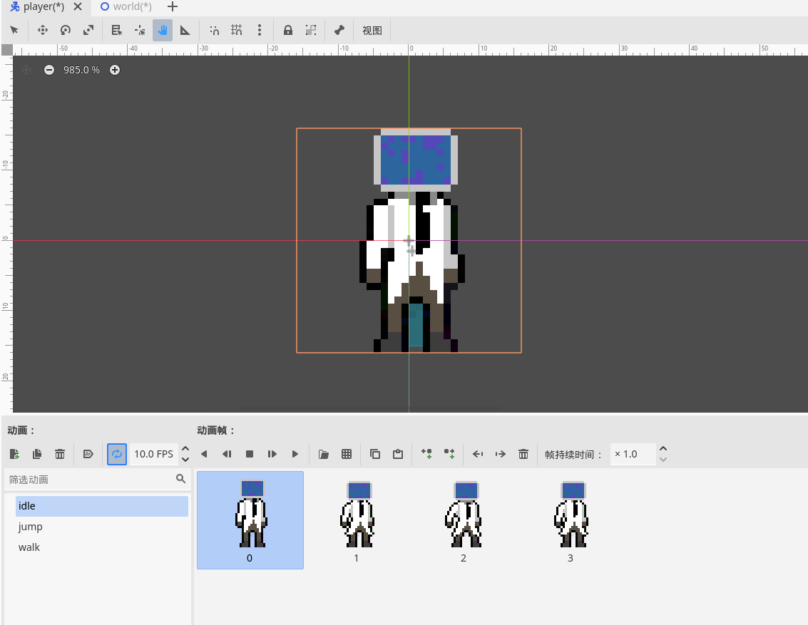Image resolution: width=808 pixels, height=625 pixels.
Task: Play the animation forward
Action: [295, 454]
